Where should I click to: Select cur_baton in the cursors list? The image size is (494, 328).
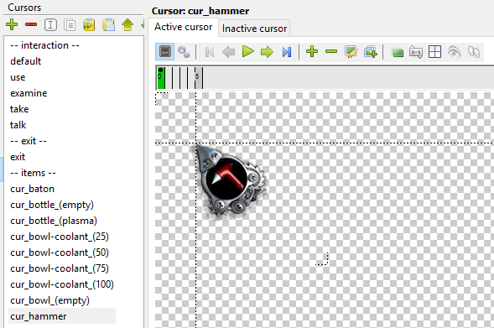[32, 189]
